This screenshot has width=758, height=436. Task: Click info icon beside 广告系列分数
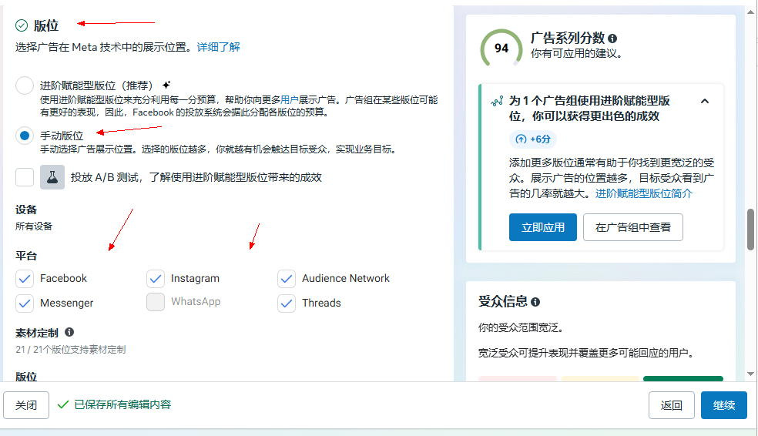[x=612, y=39]
